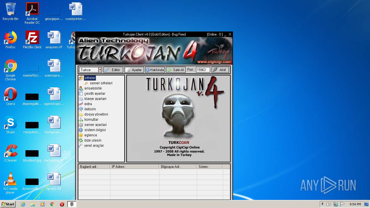Open the Turkce language dropdown
The width and height of the screenshot is (370, 208).
100,70
